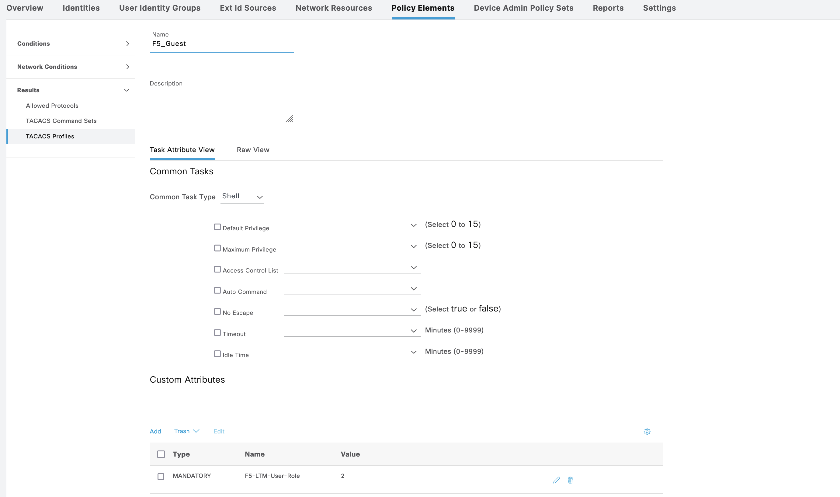Toggle the select-all checkbox in table header
The width and height of the screenshot is (840, 497).
click(x=161, y=454)
